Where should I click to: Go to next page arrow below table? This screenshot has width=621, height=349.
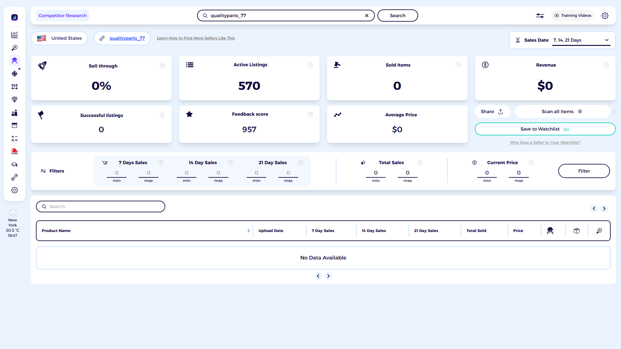point(329,276)
